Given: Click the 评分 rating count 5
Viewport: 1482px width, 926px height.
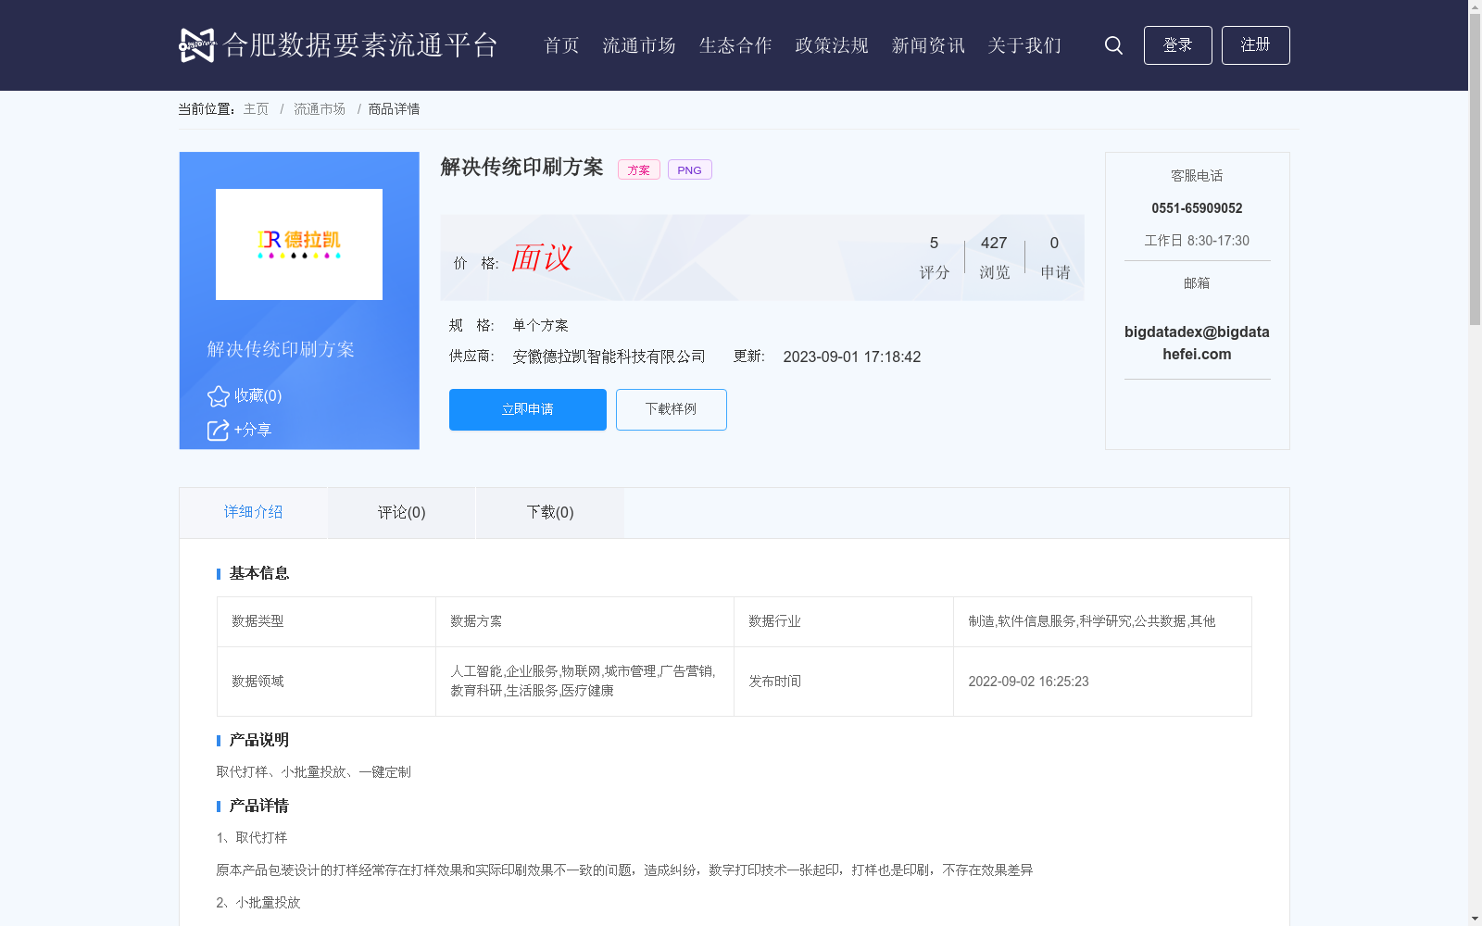Looking at the screenshot, I should click(x=934, y=243).
